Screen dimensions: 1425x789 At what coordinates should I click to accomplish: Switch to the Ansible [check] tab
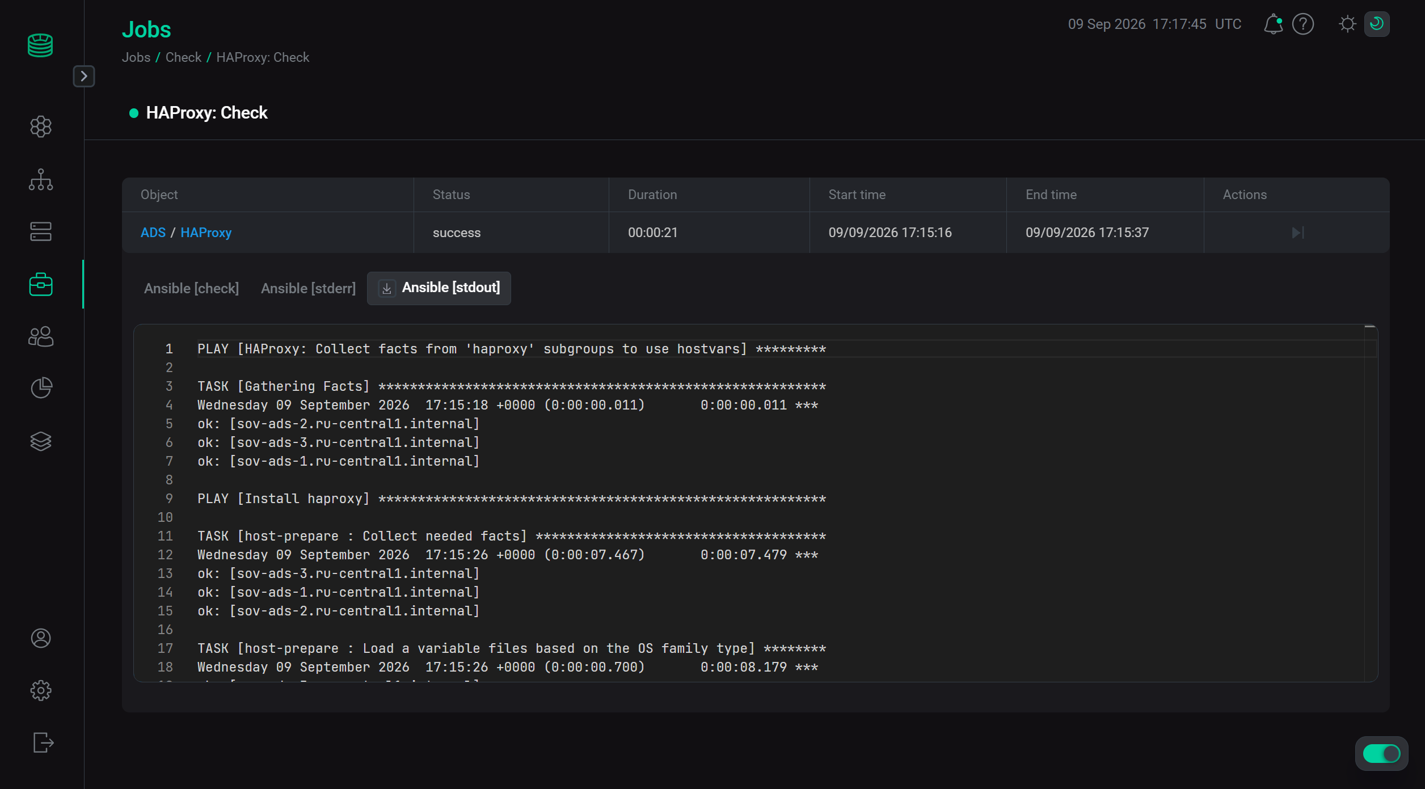click(x=192, y=288)
